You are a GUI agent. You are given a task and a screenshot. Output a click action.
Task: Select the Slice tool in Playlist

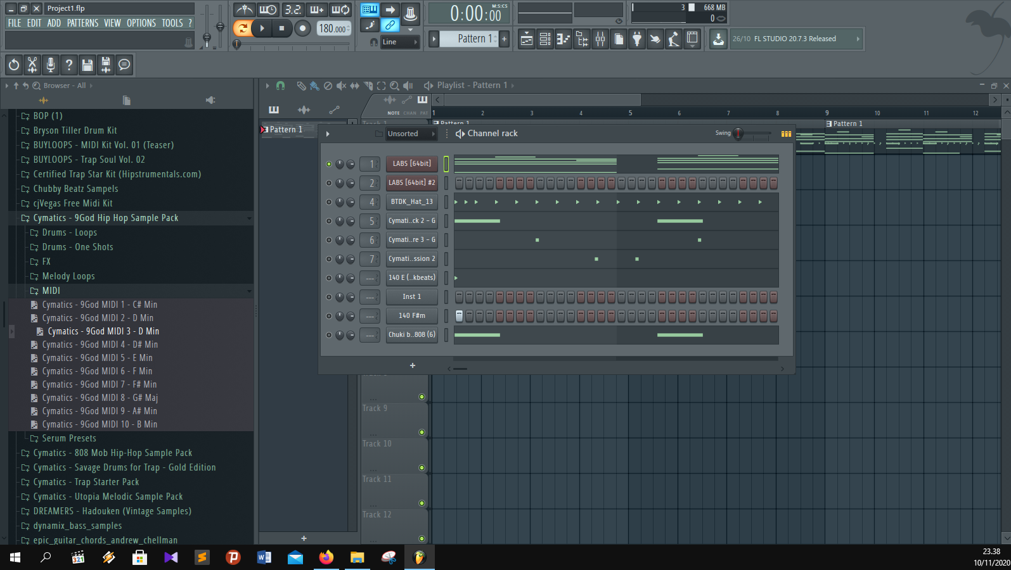tap(368, 85)
